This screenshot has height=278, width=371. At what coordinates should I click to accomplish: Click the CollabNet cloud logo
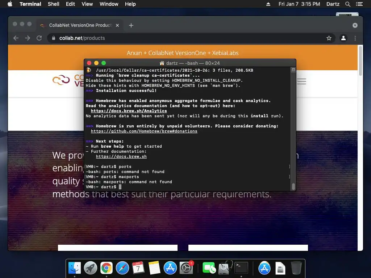[x=61, y=80]
